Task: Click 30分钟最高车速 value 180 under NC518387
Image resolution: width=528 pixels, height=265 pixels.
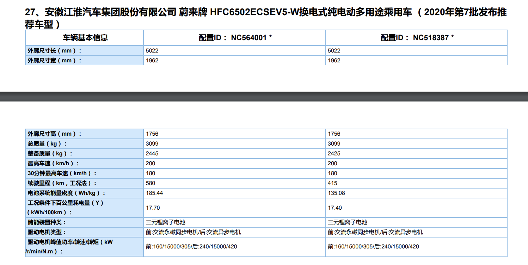Action: coord(332,173)
